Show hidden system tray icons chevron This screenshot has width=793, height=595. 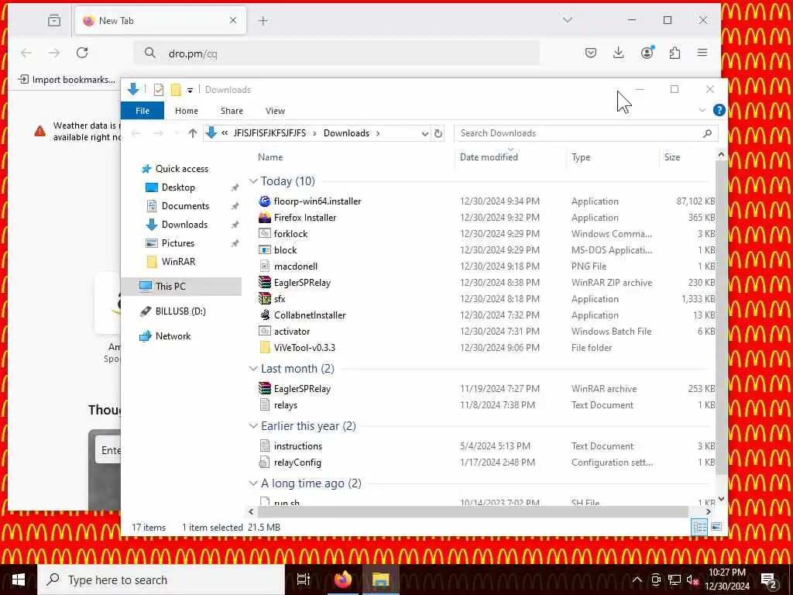637,580
